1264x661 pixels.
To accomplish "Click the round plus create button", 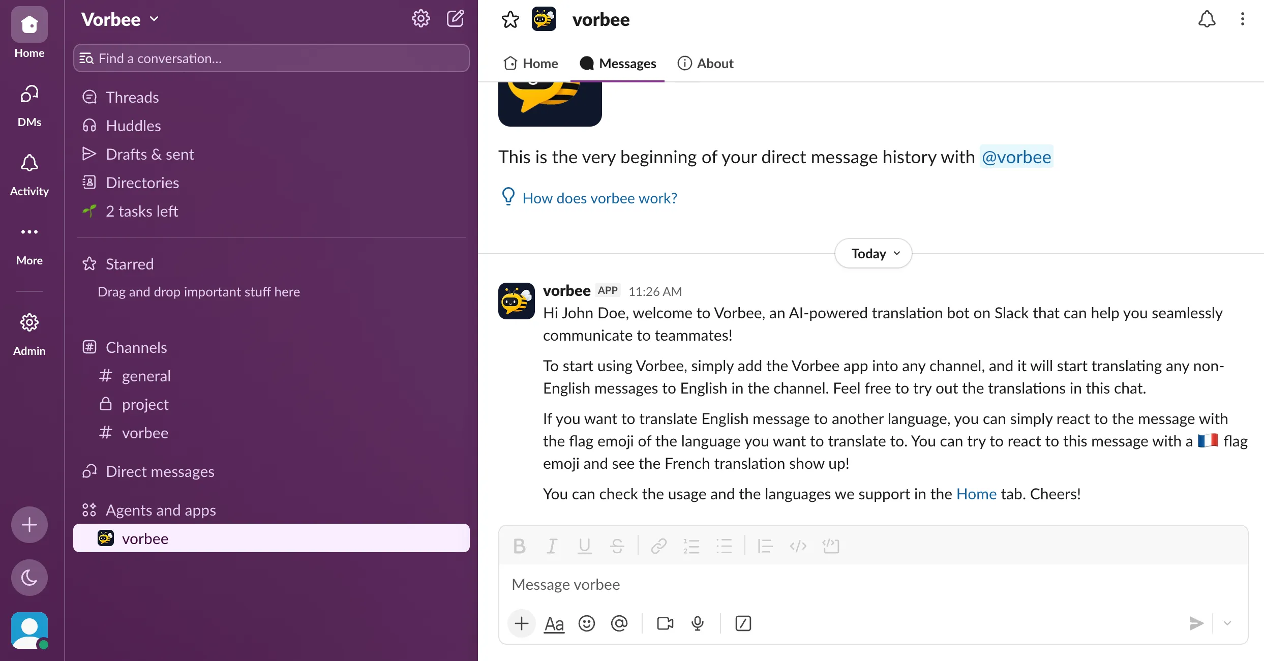I will [29, 525].
